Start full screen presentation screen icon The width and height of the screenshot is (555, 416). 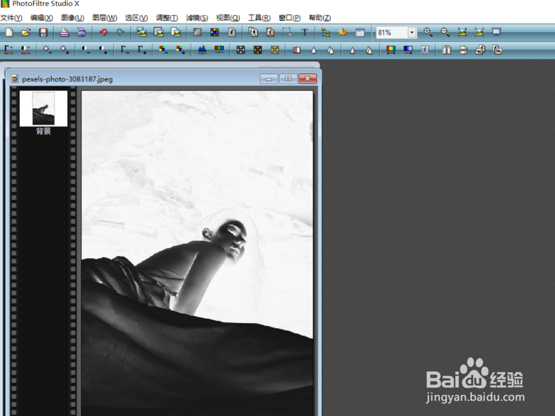tap(497, 33)
